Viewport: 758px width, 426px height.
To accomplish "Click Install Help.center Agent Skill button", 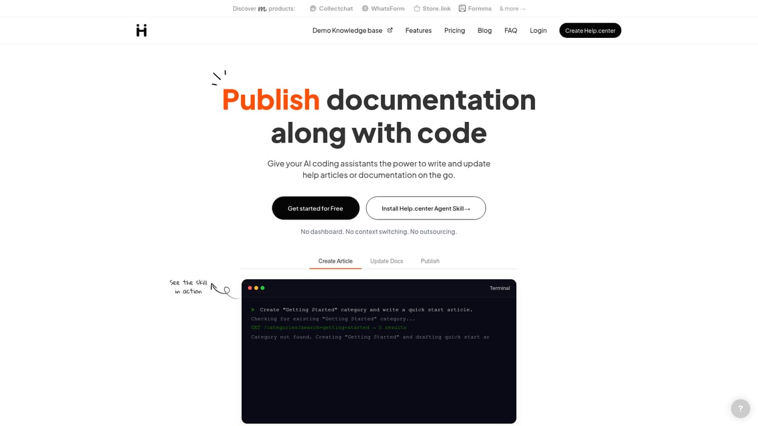I will point(426,208).
